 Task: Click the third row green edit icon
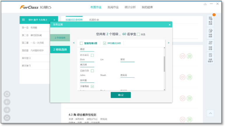189,98
